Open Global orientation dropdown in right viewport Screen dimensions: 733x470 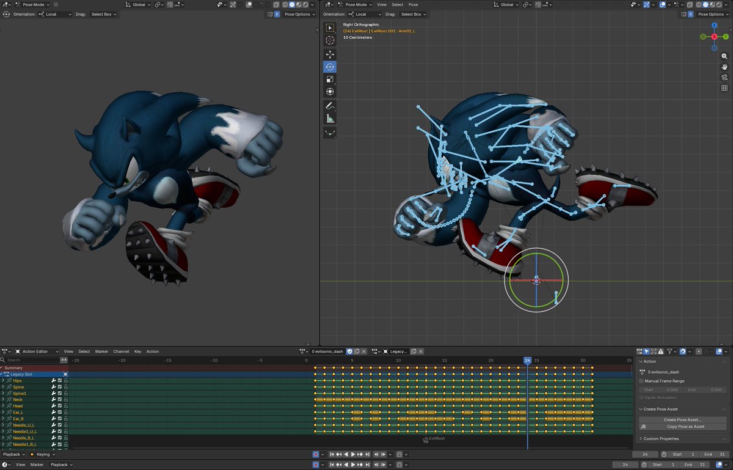click(507, 4)
